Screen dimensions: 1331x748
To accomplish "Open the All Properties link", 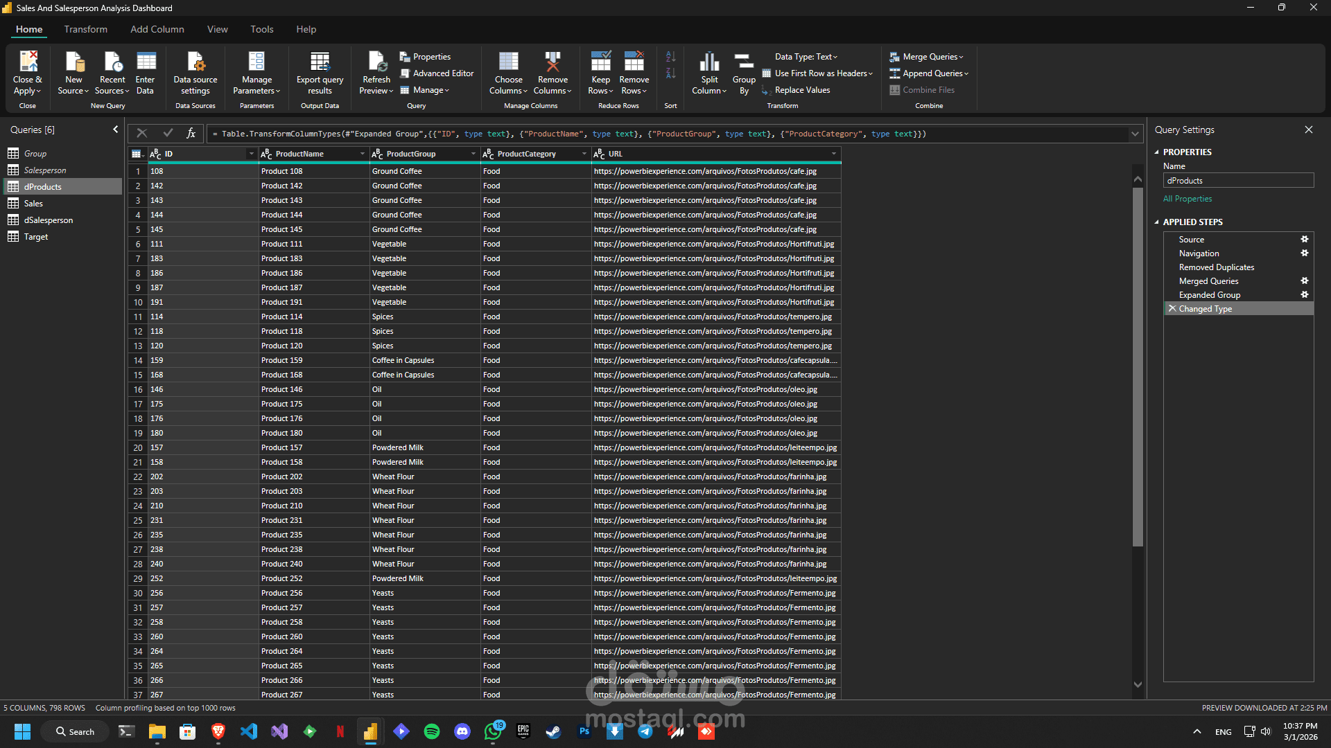I will pos(1188,199).
